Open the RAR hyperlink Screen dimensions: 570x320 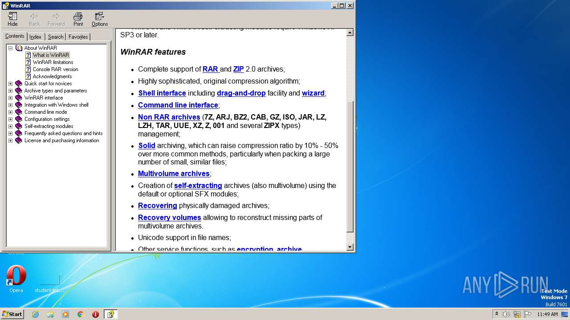click(210, 69)
